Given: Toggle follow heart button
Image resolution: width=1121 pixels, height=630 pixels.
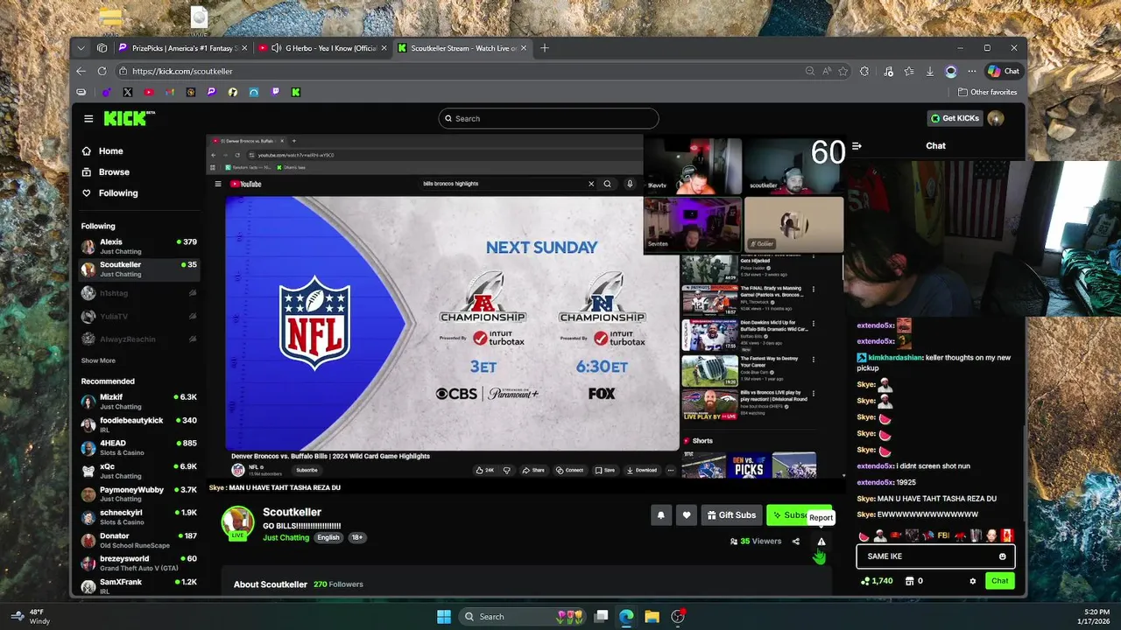Looking at the screenshot, I should click(x=687, y=515).
